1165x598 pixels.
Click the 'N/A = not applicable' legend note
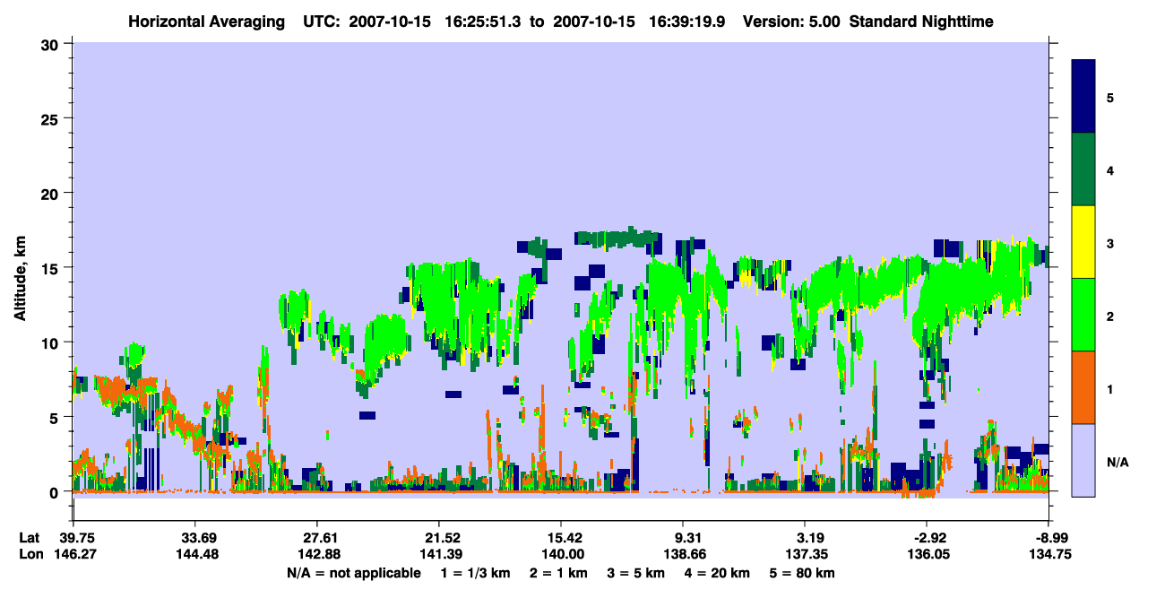tap(354, 573)
